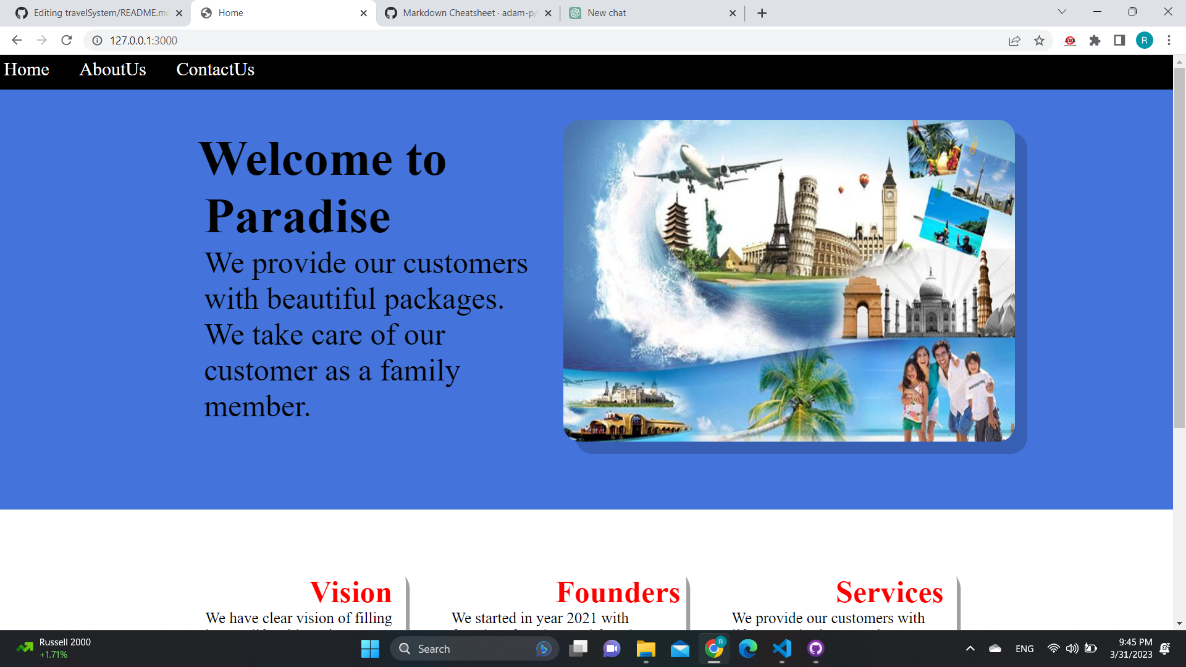Open the ContactUs navigation link

click(x=215, y=70)
